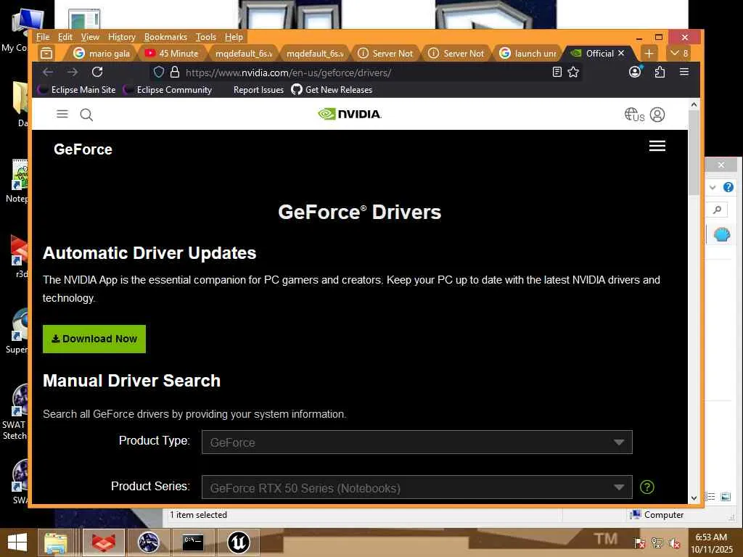Open the Product Type dropdown
This screenshot has width=743, height=557.
[417, 442]
